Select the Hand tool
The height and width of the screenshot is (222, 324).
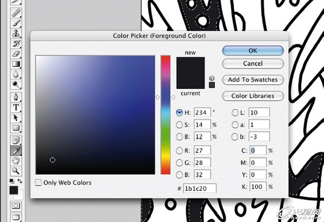coord(16,160)
